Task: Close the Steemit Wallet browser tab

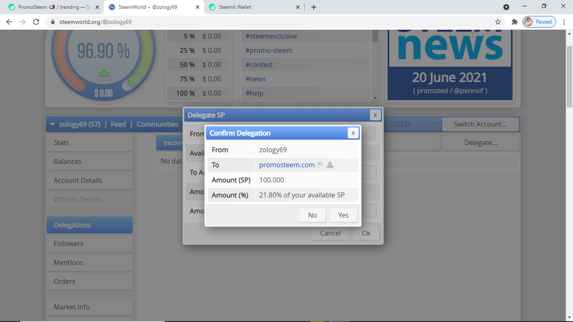Action: point(298,7)
